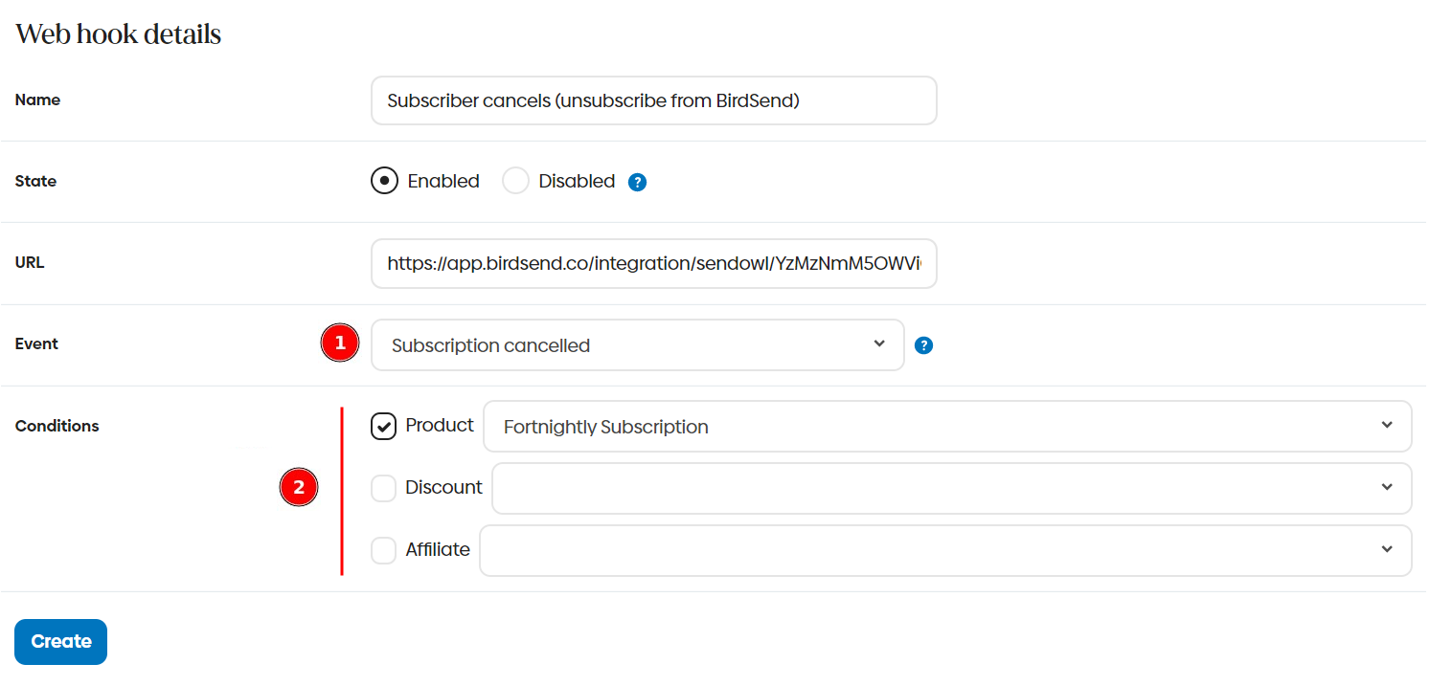1430x686 pixels.
Task: Click the help icon next to Event dropdown
Action: pos(923,345)
